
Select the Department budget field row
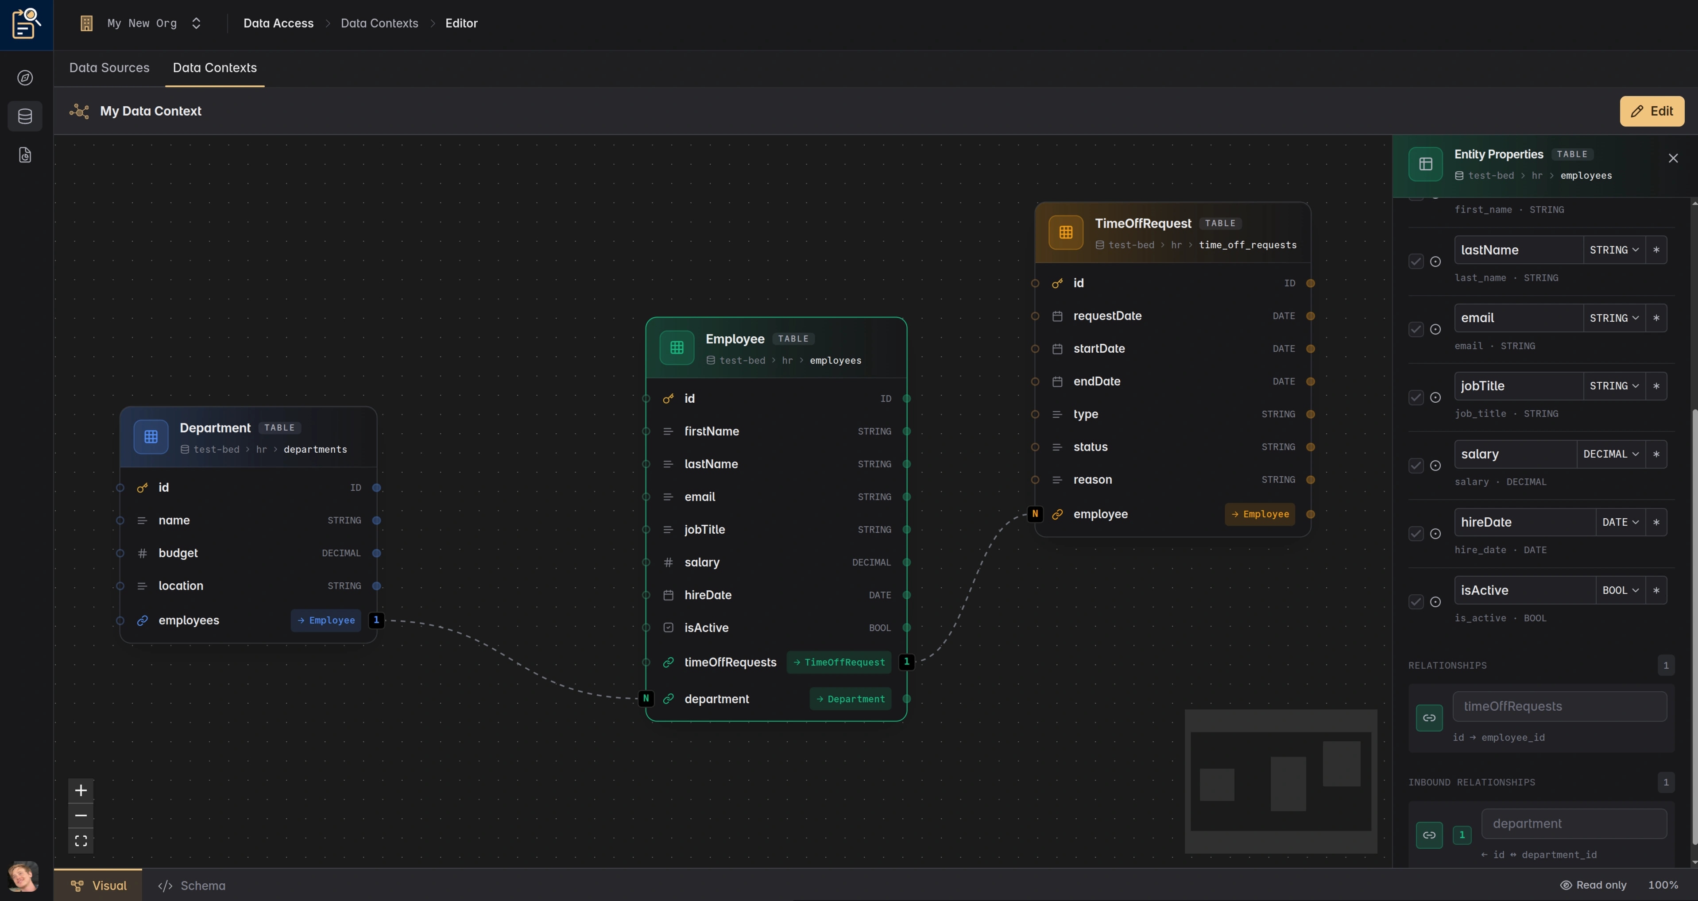248,553
